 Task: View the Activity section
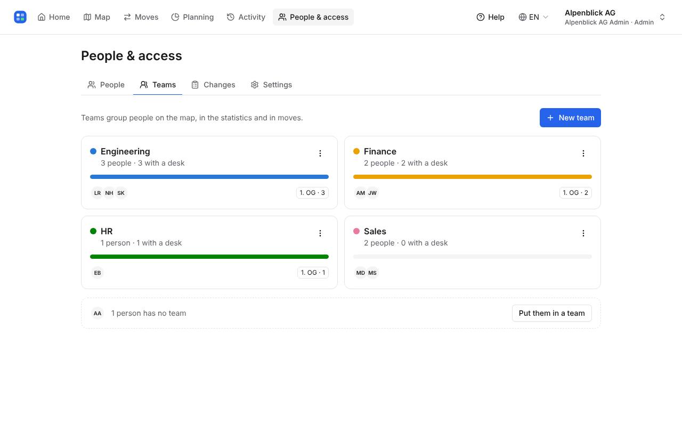(x=246, y=17)
